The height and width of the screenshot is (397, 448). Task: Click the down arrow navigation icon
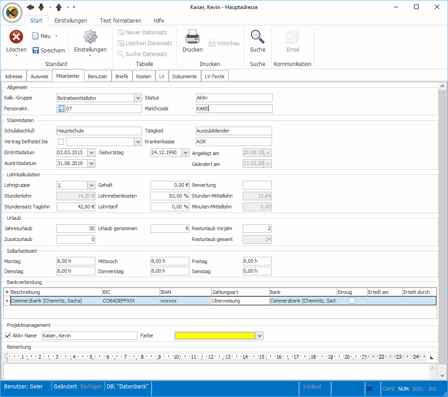click(x=41, y=7)
